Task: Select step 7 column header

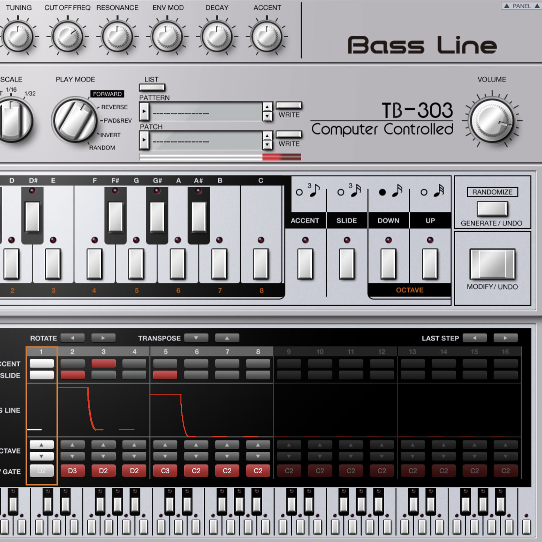Action: [x=227, y=352]
